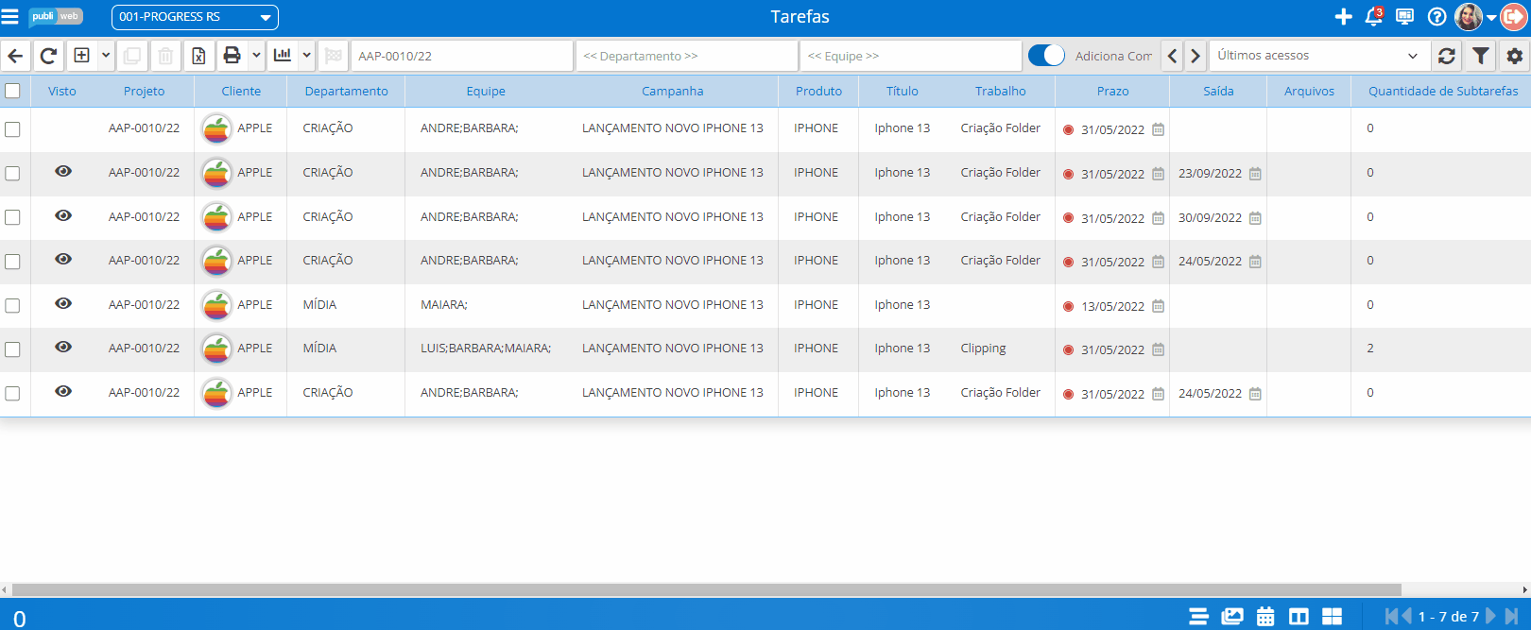Tick the checkbox of the Clipping row
This screenshot has height=630, width=1531.
12,349
